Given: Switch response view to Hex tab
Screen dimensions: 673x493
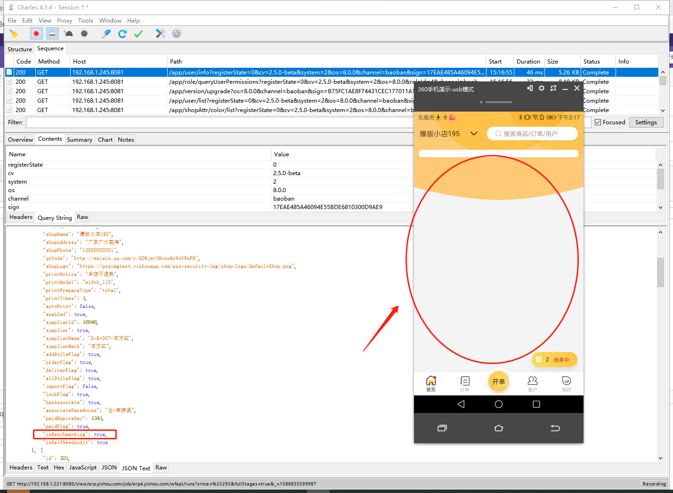Looking at the screenshot, I should (x=59, y=468).
